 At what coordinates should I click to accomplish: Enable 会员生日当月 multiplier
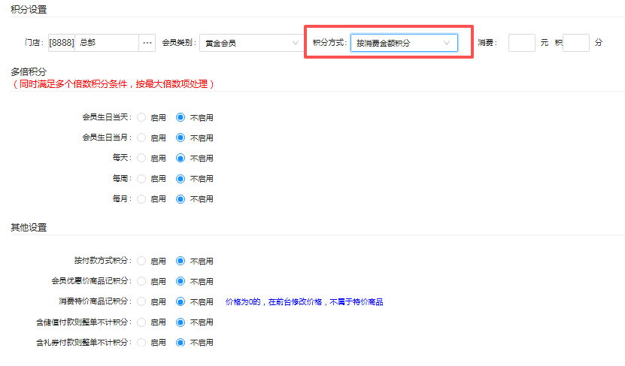click(x=141, y=138)
